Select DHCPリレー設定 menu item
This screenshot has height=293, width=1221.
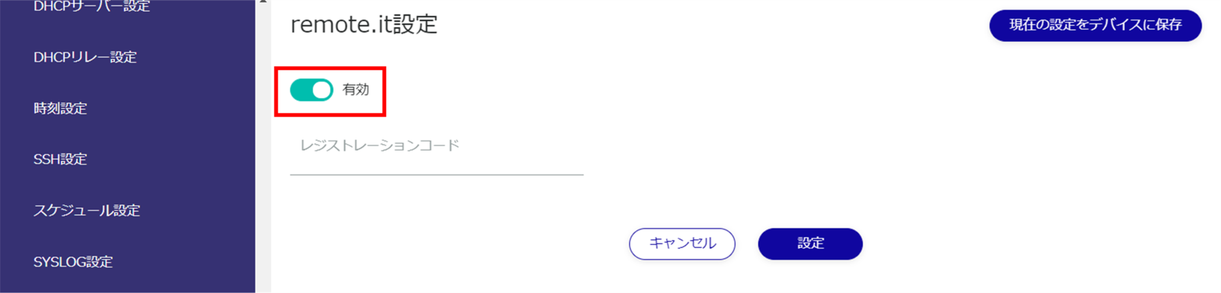85,57
